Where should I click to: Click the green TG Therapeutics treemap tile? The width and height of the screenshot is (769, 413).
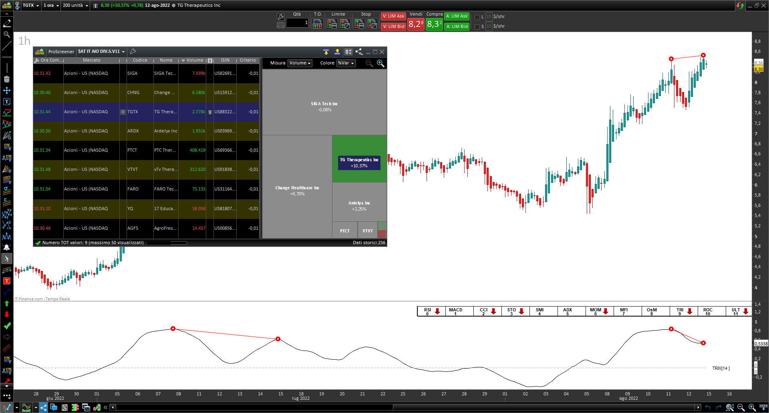click(359, 159)
